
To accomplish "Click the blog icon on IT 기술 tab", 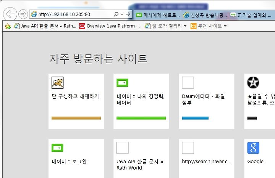I will tap(233, 15).
